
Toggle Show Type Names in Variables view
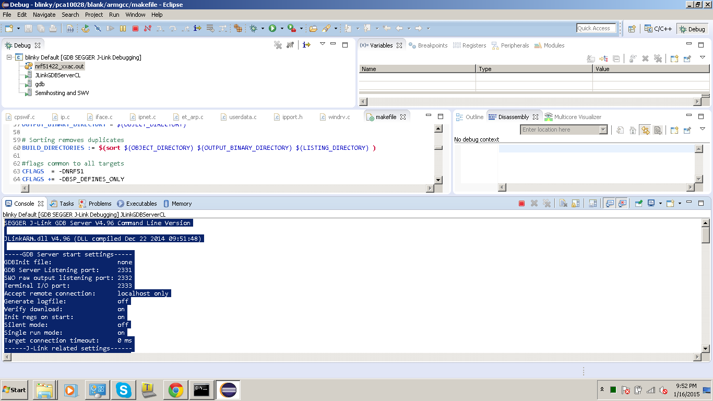(x=591, y=58)
